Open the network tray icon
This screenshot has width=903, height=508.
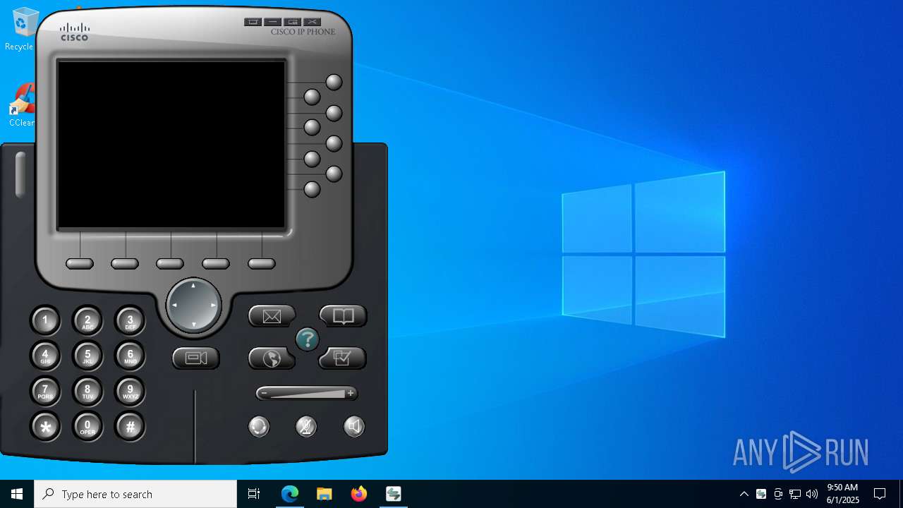[795, 494]
